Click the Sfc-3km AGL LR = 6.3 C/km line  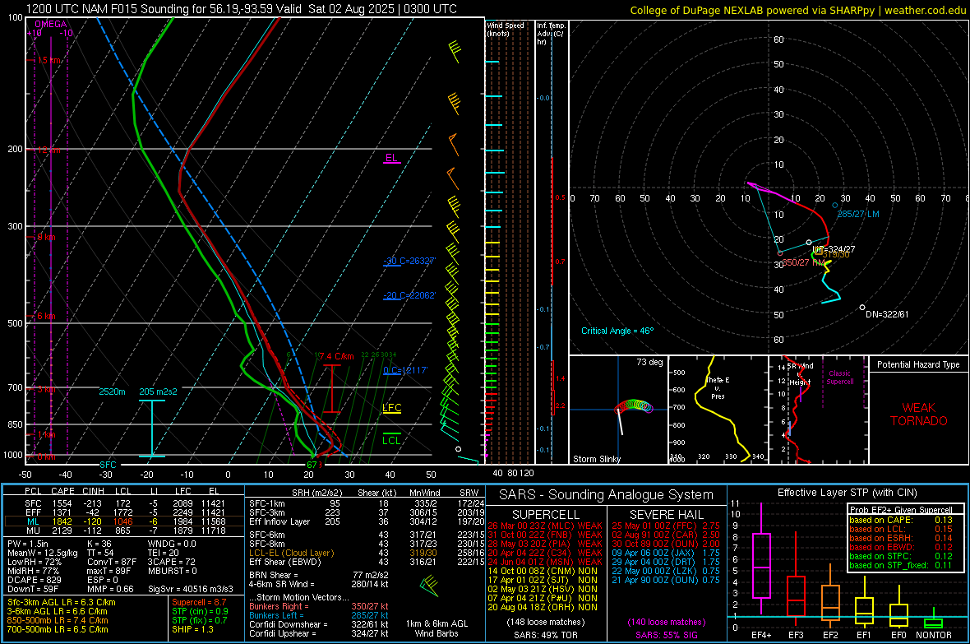coord(62,602)
